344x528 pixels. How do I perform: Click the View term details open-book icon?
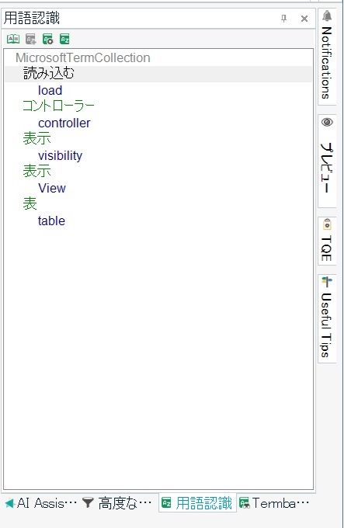(13, 39)
